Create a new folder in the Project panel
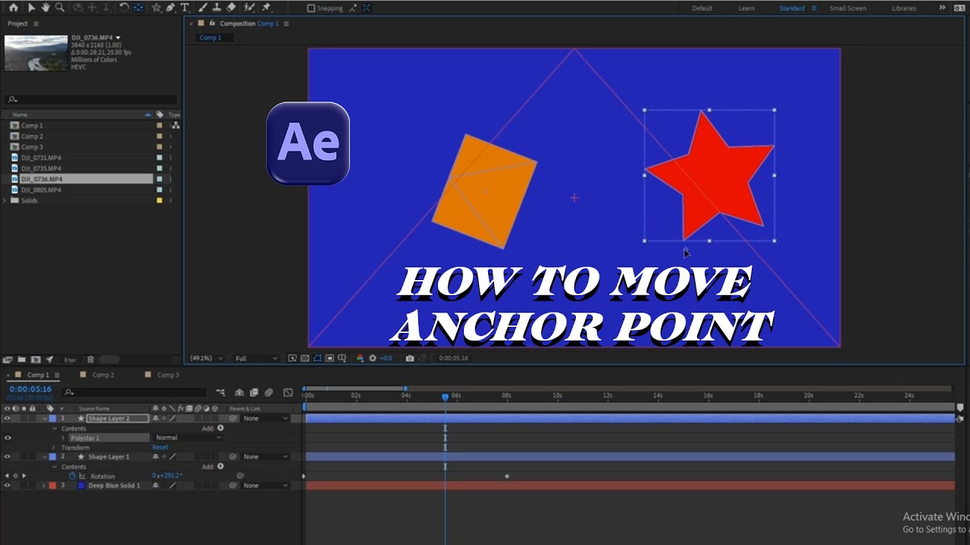Viewport: 970px width, 545px height. (x=22, y=360)
